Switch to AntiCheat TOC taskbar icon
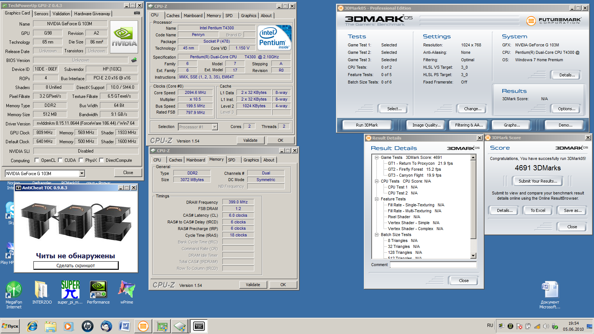Screen dimensions: 594x334 (199, 326)
